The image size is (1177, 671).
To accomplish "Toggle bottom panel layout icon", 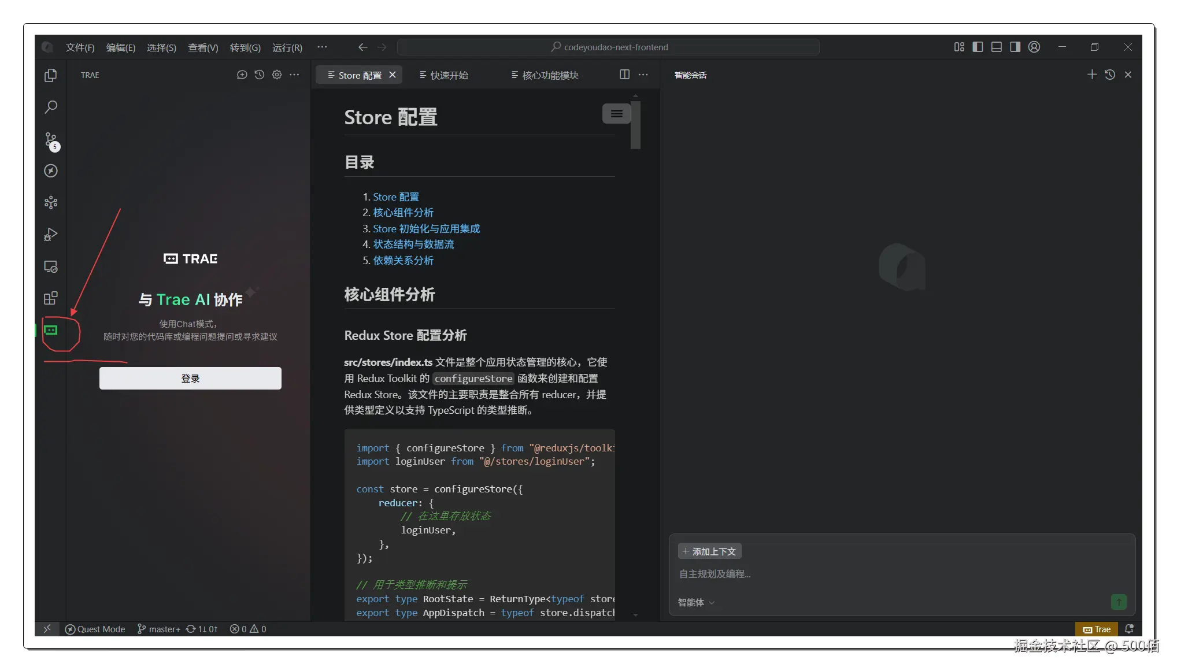I will tap(996, 47).
